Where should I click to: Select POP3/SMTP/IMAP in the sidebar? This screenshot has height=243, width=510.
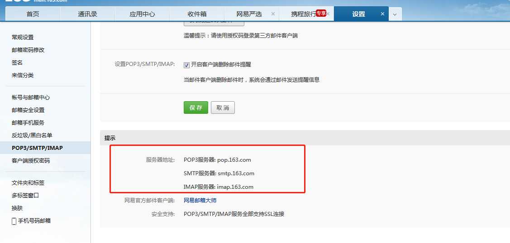click(37, 148)
